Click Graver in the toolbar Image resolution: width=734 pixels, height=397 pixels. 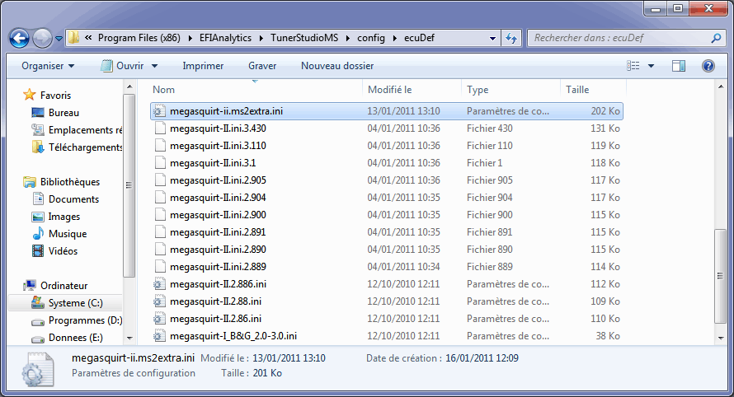pyautogui.click(x=262, y=66)
